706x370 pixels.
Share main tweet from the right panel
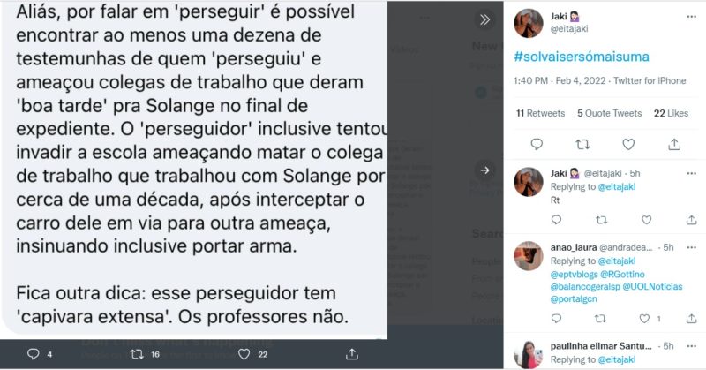[x=674, y=144]
